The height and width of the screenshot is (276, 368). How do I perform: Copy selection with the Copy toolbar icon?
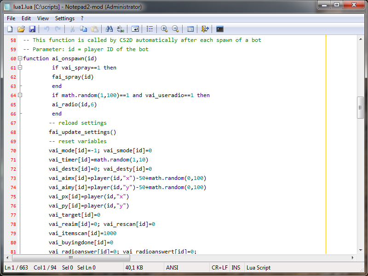(83, 29)
